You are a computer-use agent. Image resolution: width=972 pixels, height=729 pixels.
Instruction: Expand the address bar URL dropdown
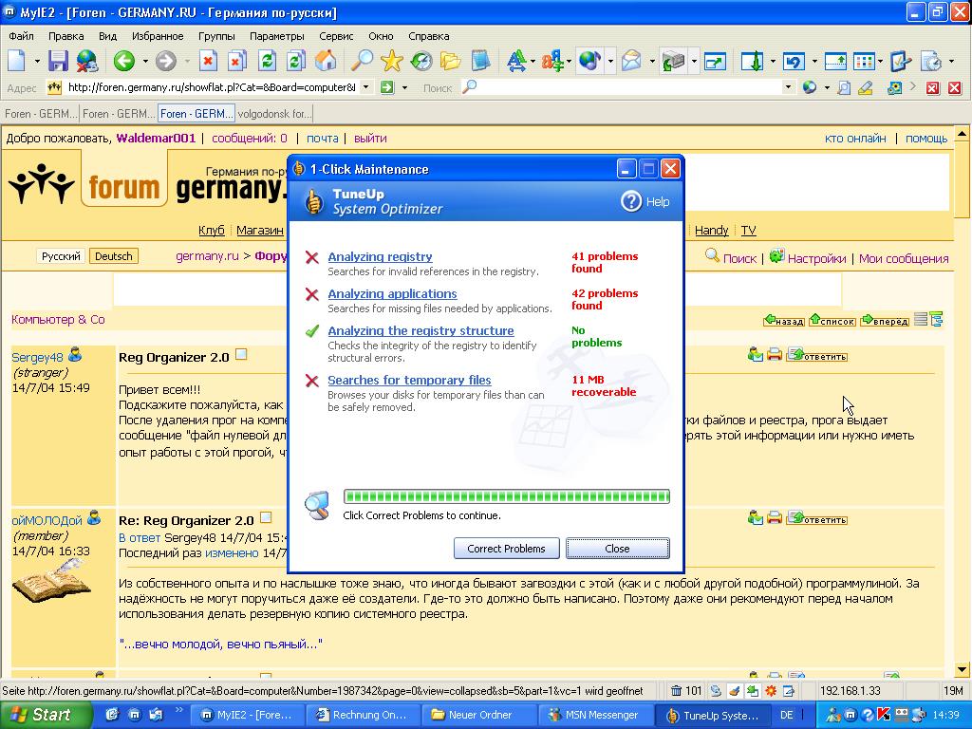pos(365,87)
